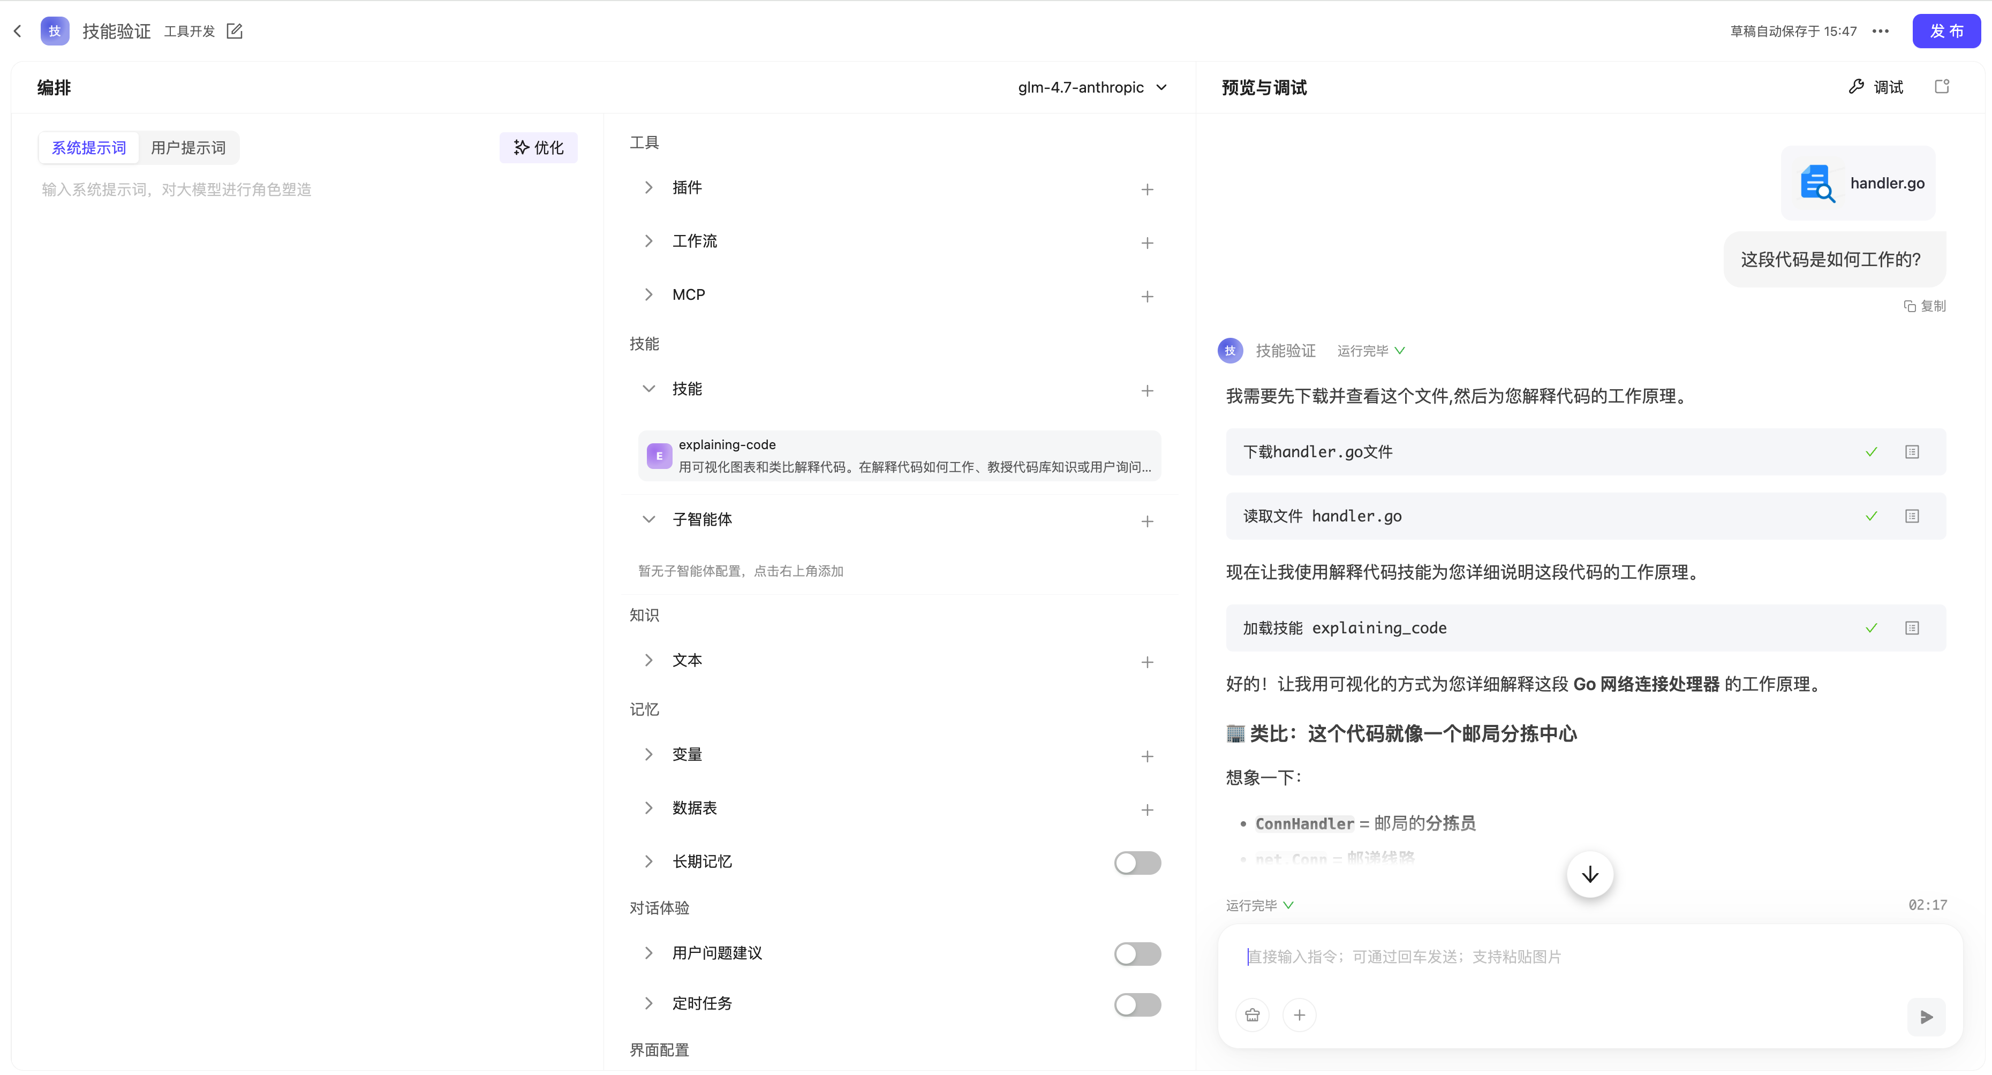
Task: Expand the 工作流 section
Action: click(x=649, y=241)
